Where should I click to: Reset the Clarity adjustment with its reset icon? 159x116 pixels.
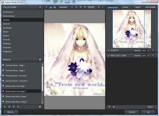(x=153, y=50)
